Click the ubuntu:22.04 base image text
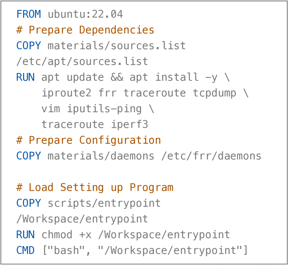Image resolution: width=288 pixels, height=265 pixels. pyautogui.click(x=85, y=14)
